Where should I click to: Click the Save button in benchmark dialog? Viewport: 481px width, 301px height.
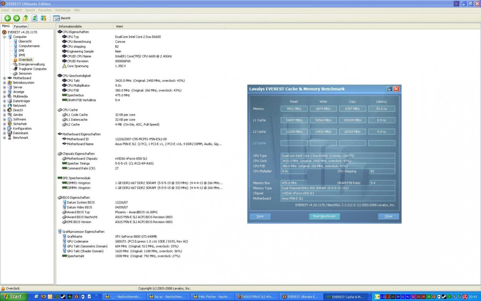point(260,216)
